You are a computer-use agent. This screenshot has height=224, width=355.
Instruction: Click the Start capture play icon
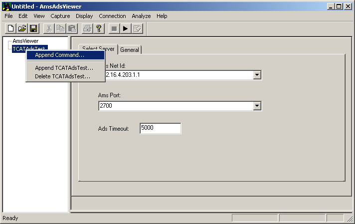[126, 29]
